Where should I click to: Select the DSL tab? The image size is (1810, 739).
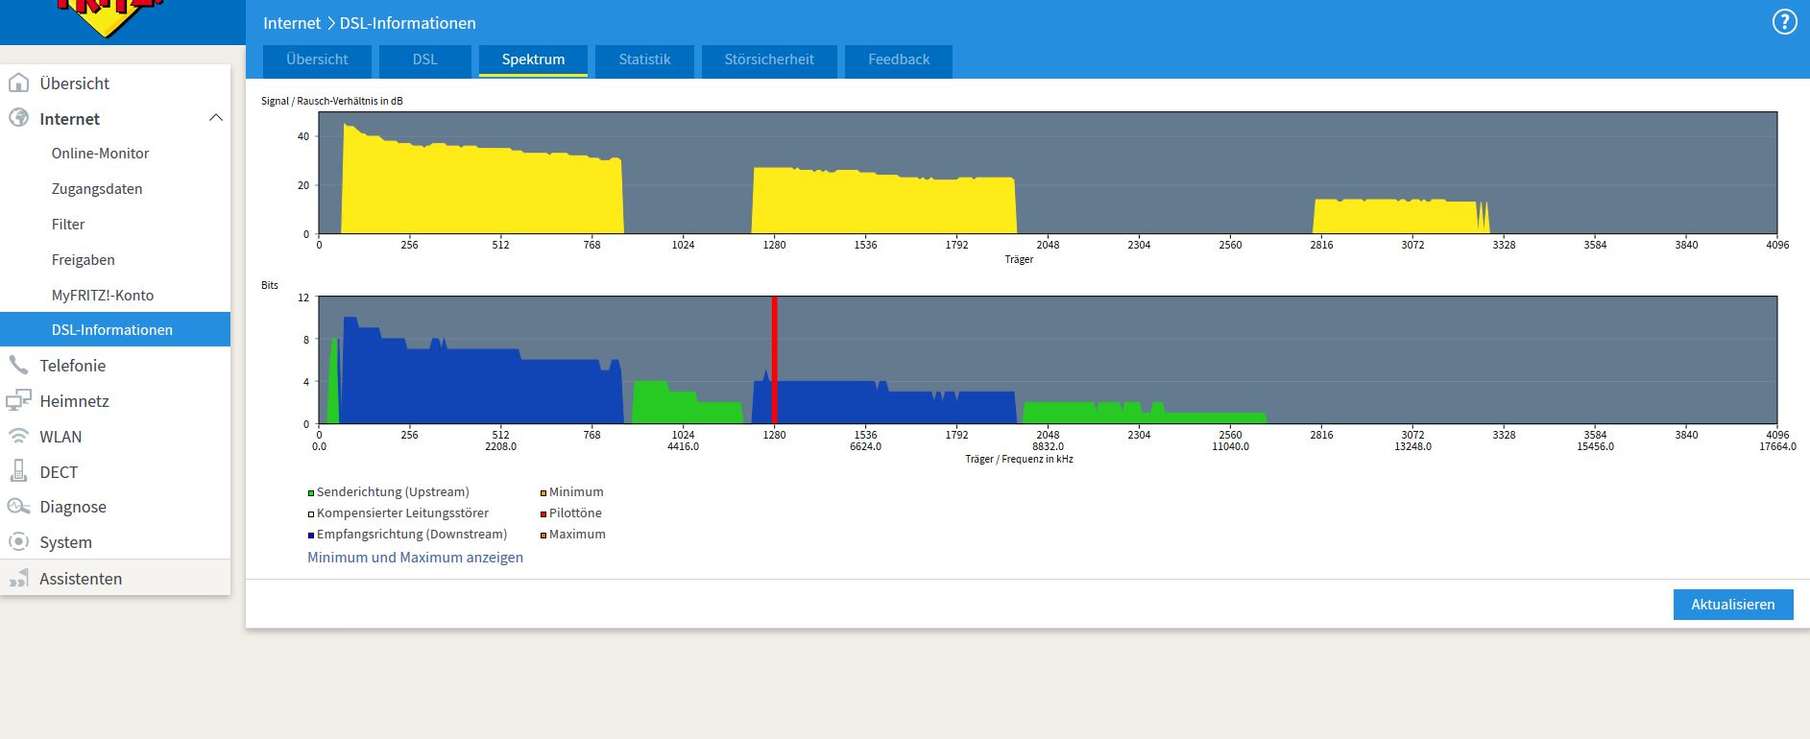pyautogui.click(x=425, y=60)
